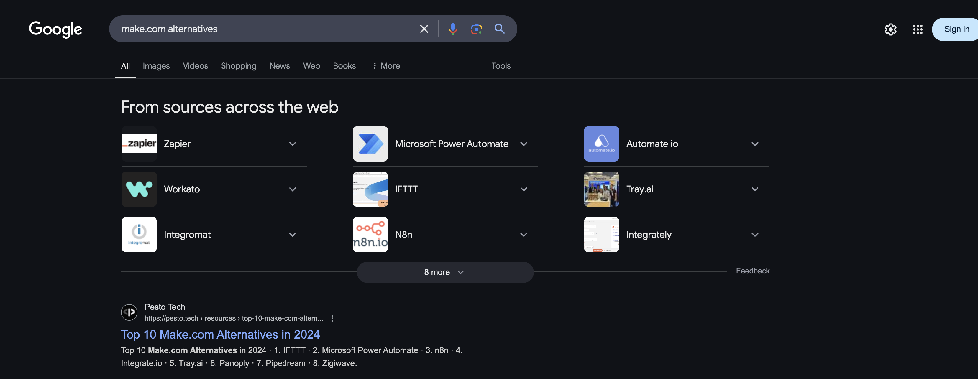Image resolution: width=978 pixels, height=379 pixels.
Task: Clear the search box with the X
Action: click(424, 29)
